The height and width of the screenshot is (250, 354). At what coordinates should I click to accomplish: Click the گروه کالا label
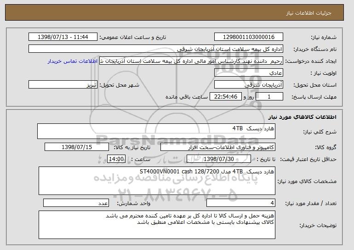click(x=325, y=148)
